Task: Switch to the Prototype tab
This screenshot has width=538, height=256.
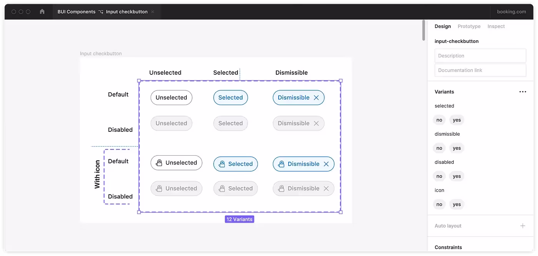Action: (x=469, y=26)
